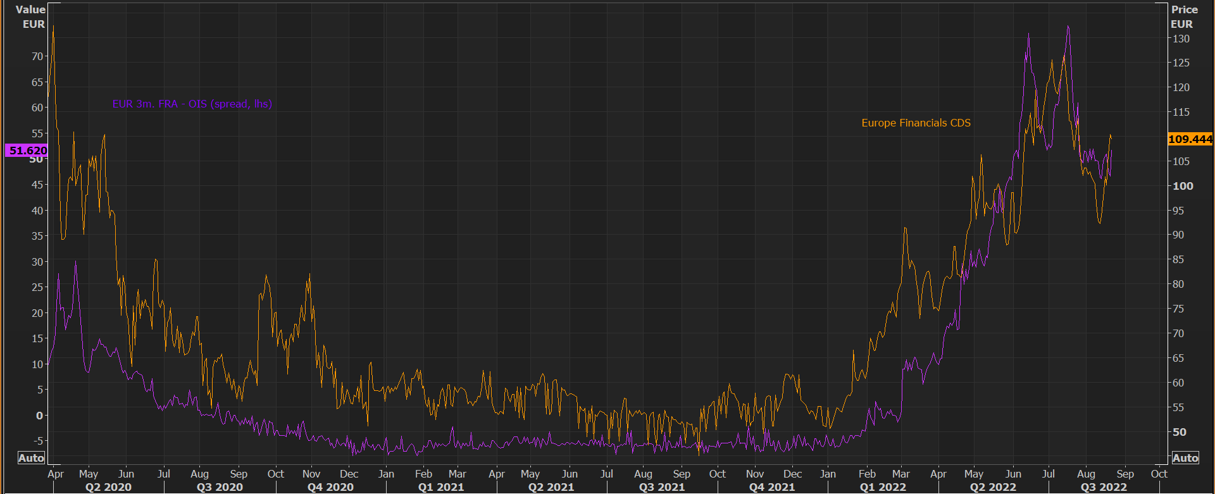Click the 40 tick on the axis
This screenshot has height=494, width=1215.
(37, 211)
